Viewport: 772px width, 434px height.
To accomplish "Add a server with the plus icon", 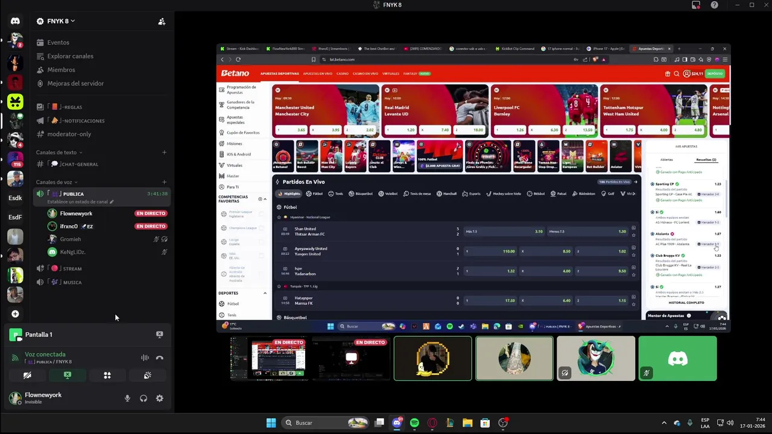I will [15, 314].
